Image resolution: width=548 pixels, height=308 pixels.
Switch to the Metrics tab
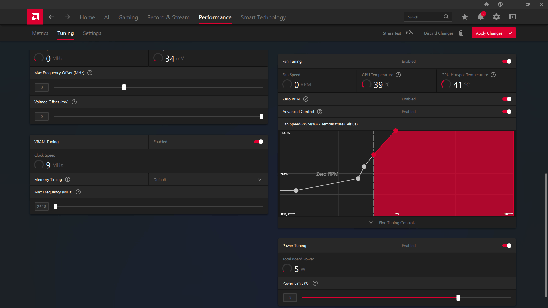coord(40,33)
